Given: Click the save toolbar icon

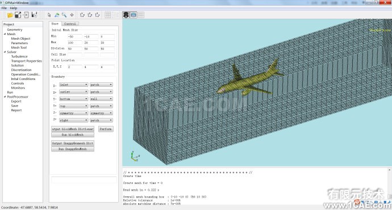Looking at the screenshot, I should point(34,15).
